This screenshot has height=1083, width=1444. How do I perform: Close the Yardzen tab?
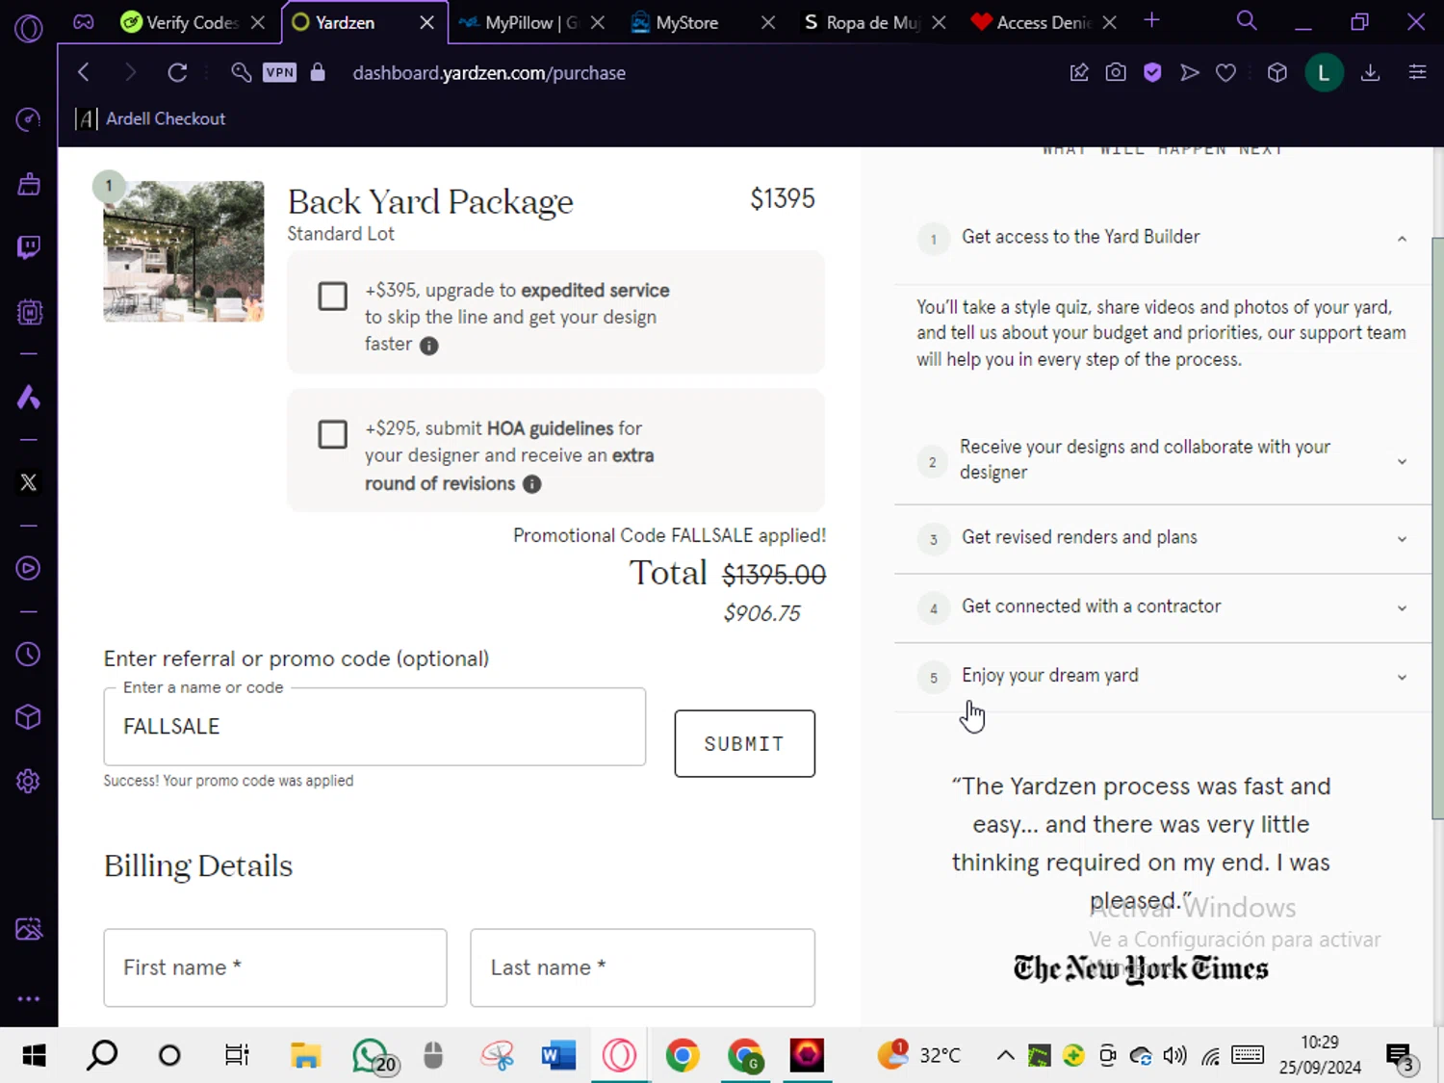pyautogui.click(x=426, y=22)
